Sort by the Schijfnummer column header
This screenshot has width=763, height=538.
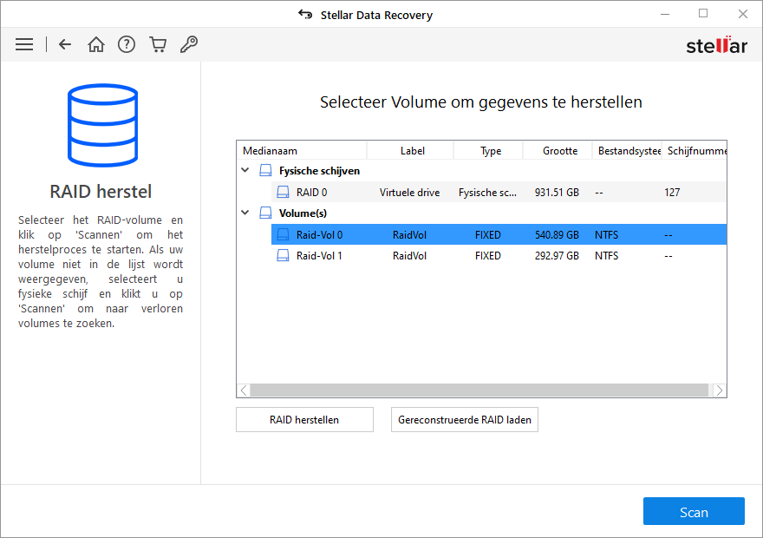pos(695,151)
